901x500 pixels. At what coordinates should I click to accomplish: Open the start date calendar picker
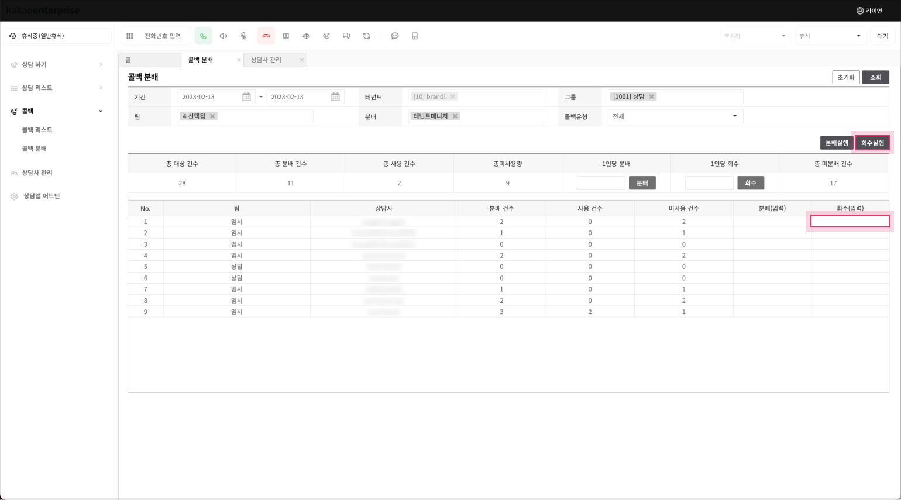tap(246, 97)
